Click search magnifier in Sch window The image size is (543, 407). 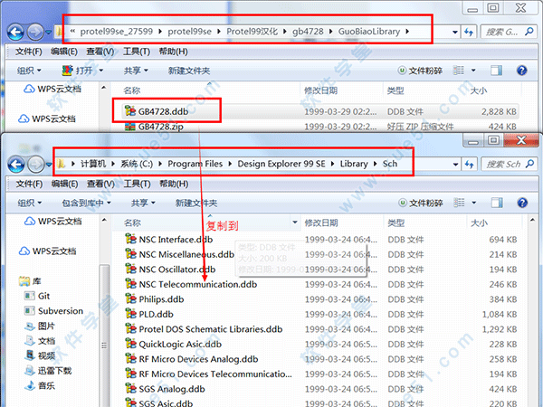[529, 164]
